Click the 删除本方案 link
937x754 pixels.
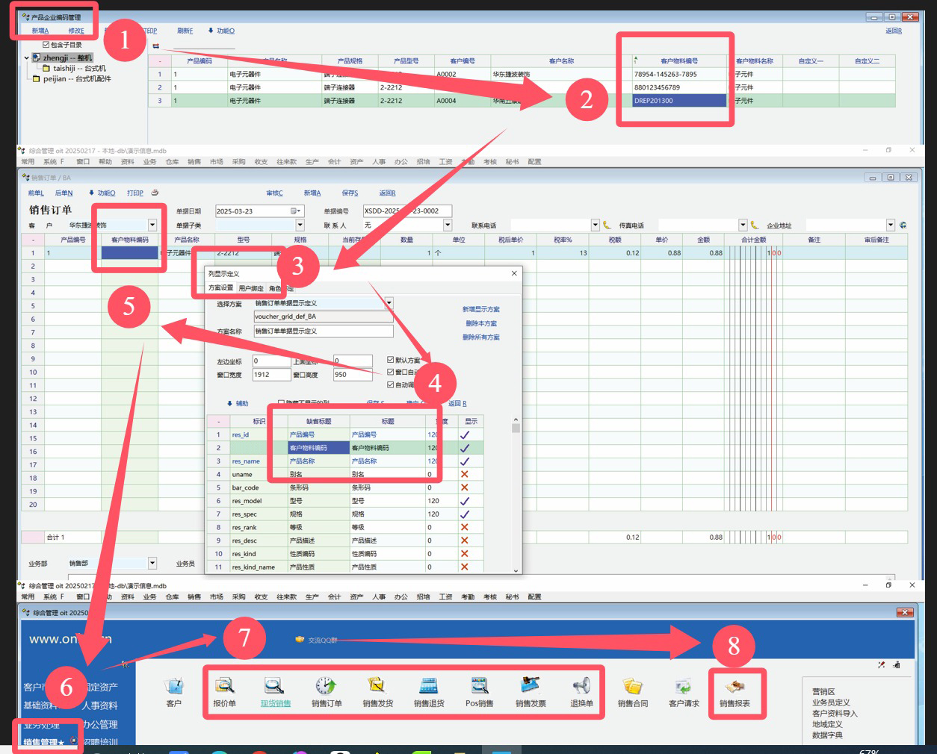pyautogui.click(x=480, y=323)
